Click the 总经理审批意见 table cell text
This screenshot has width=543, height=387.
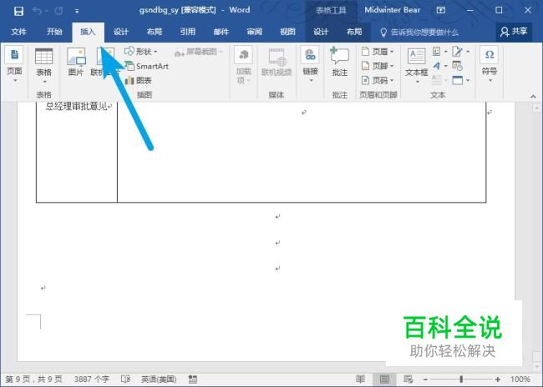(77, 106)
